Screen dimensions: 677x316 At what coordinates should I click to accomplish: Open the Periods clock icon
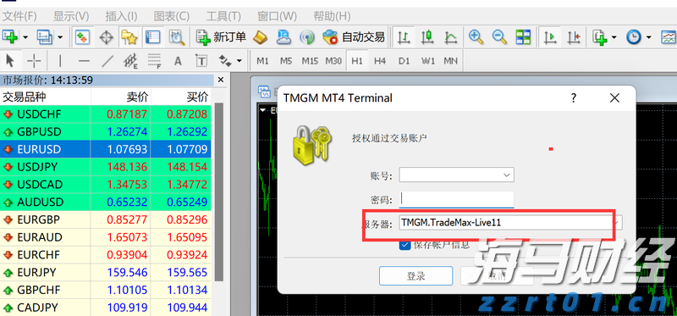(634, 37)
